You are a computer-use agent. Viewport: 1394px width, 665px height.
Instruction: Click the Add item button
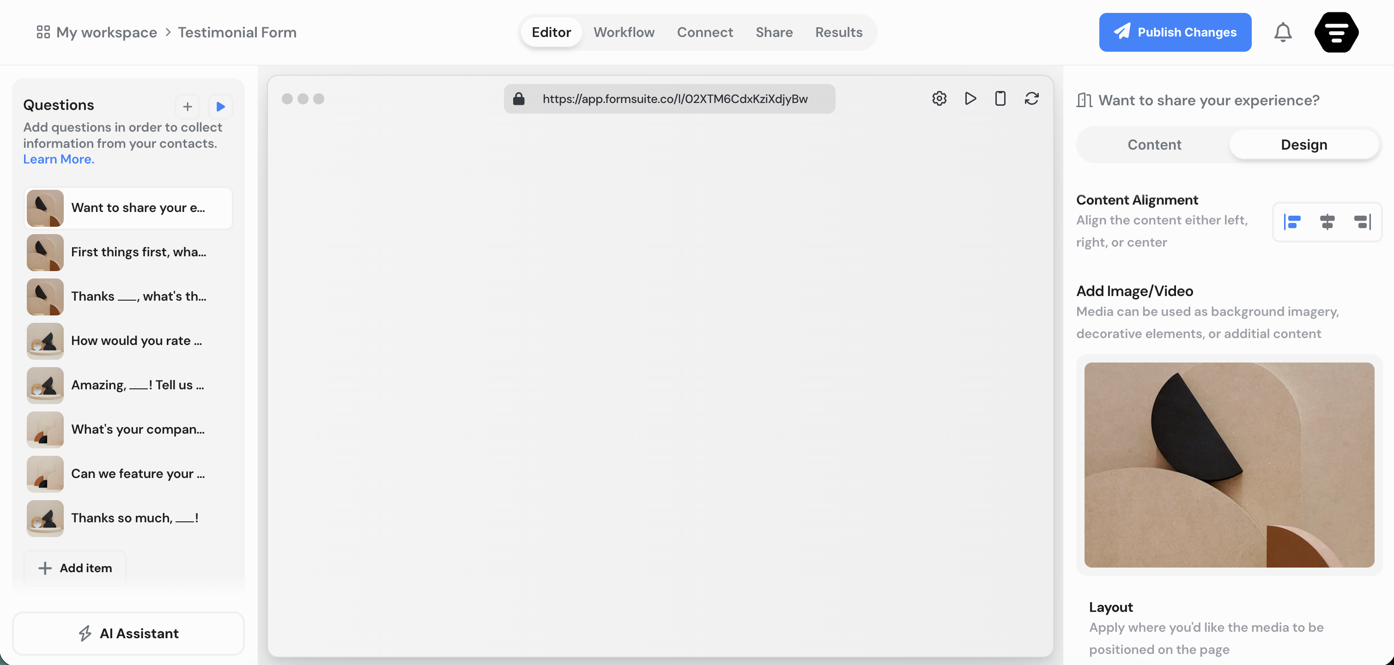pyautogui.click(x=75, y=568)
